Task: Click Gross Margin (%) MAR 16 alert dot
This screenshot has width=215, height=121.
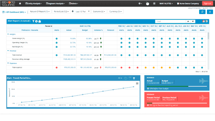Action: pos(57,39)
